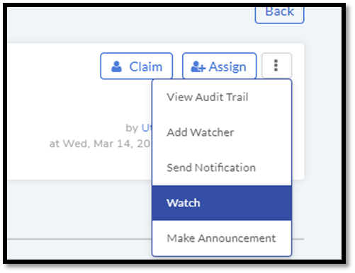Claim this item for yourself
Screen dimensions: 355x273
137,66
